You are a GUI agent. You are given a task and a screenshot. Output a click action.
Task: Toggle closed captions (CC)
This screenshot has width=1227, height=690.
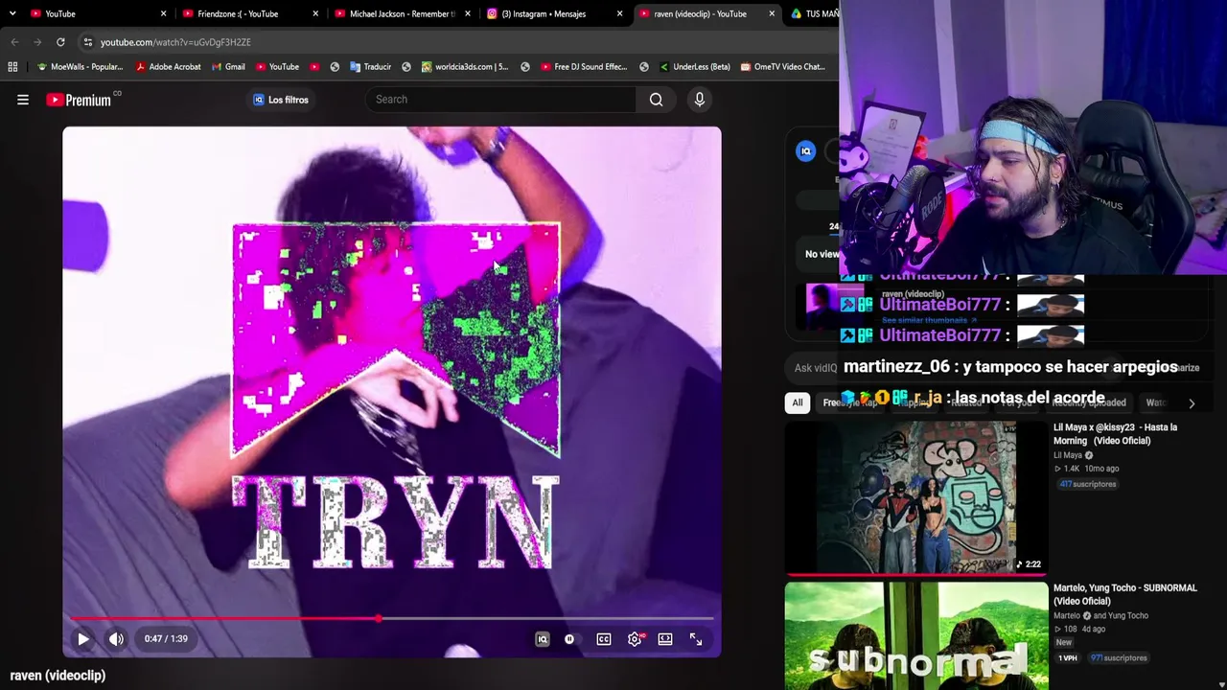click(604, 639)
